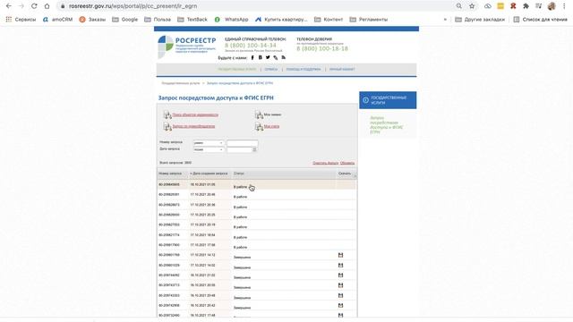Open the TextBack bookmarks folder
This screenshot has width=573, height=322.
click(x=192, y=20)
